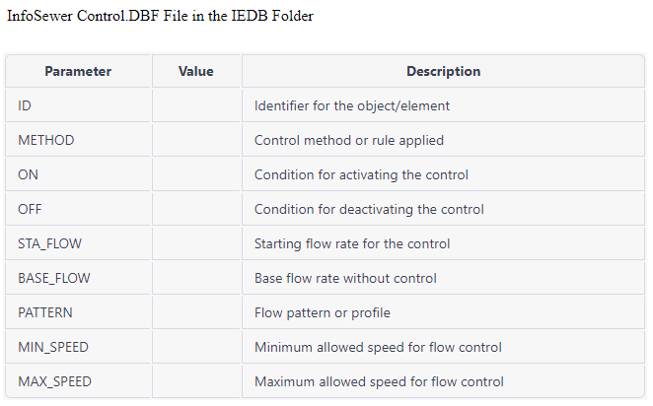This screenshot has width=653, height=406.
Task: Click the empty Value cell for MAX_SPEED
Action: (196, 381)
